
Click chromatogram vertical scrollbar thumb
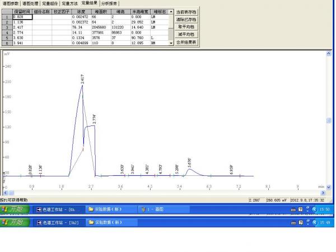329,120
